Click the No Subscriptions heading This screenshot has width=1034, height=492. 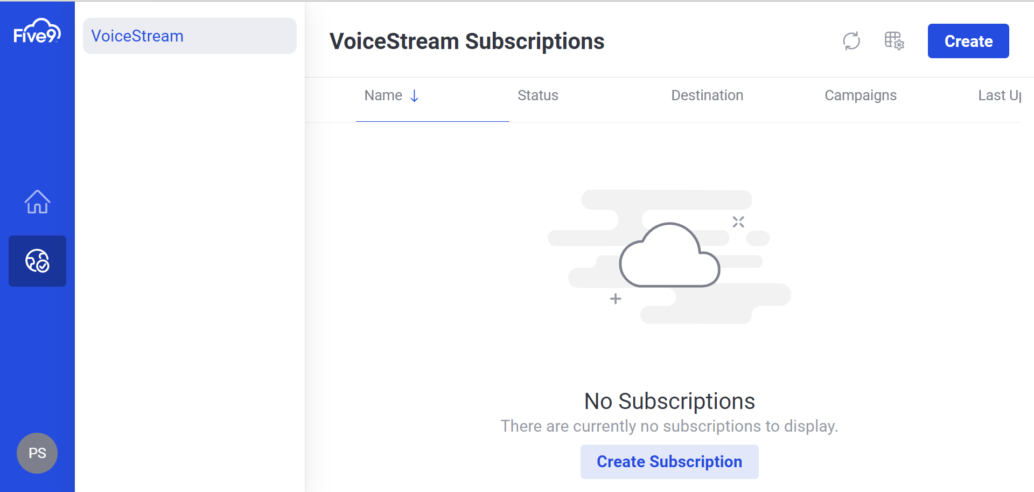click(669, 401)
